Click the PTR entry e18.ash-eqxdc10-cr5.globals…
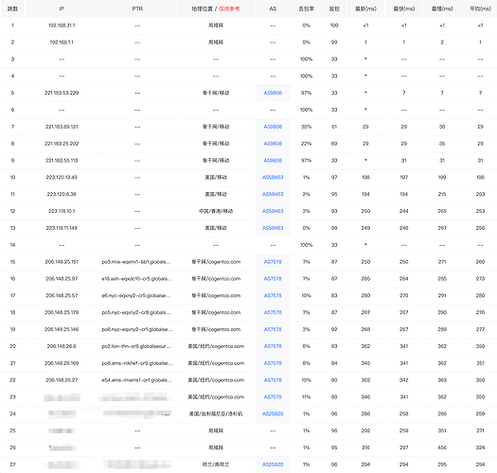This screenshot has width=497, height=473. tap(137, 279)
